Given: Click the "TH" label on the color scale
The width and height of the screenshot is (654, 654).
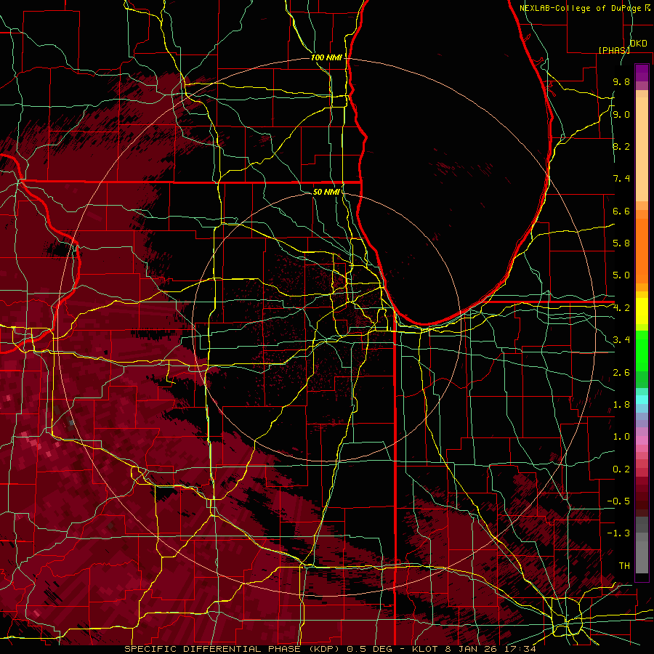Looking at the screenshot, I should point(624,566).
